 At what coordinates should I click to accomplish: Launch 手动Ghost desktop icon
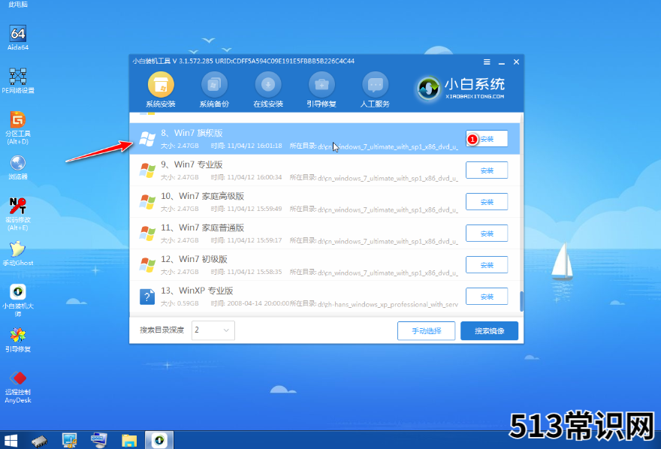[18, 254]
